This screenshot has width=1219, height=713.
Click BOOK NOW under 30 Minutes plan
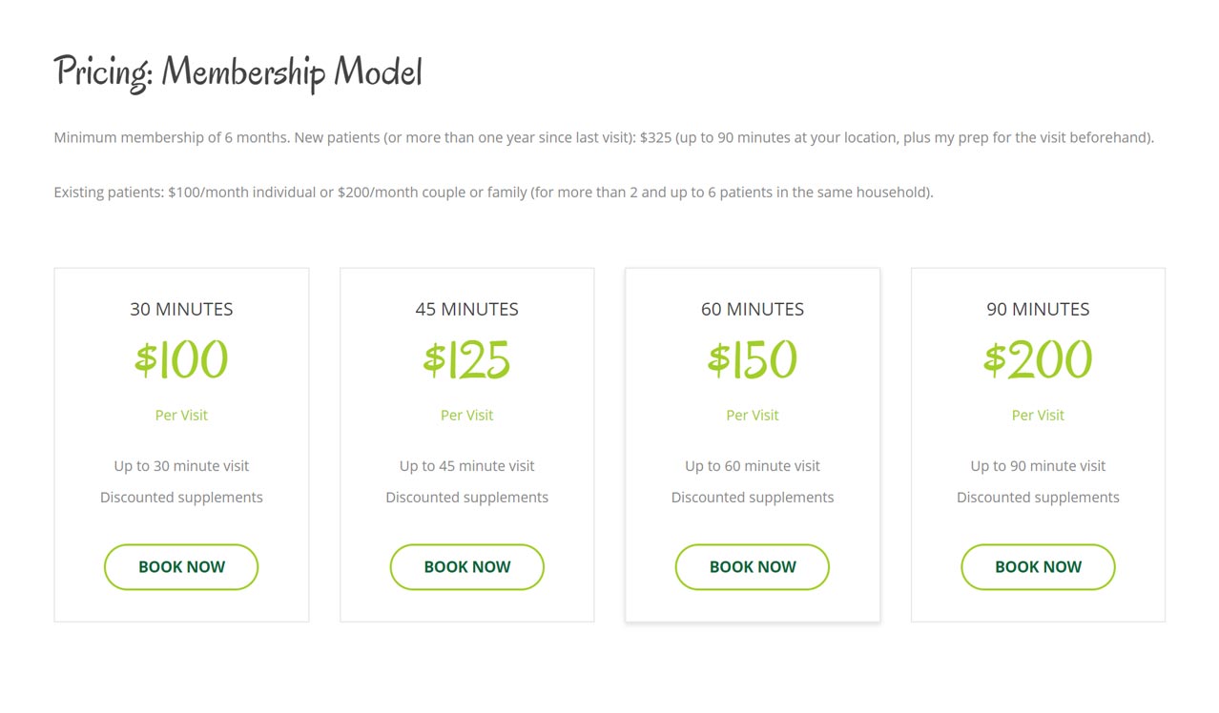(x=181, y=567)
